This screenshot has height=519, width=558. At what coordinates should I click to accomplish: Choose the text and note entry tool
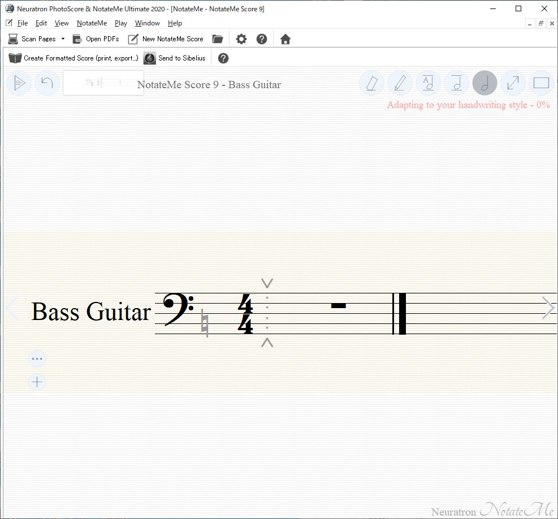click(428, 83)
